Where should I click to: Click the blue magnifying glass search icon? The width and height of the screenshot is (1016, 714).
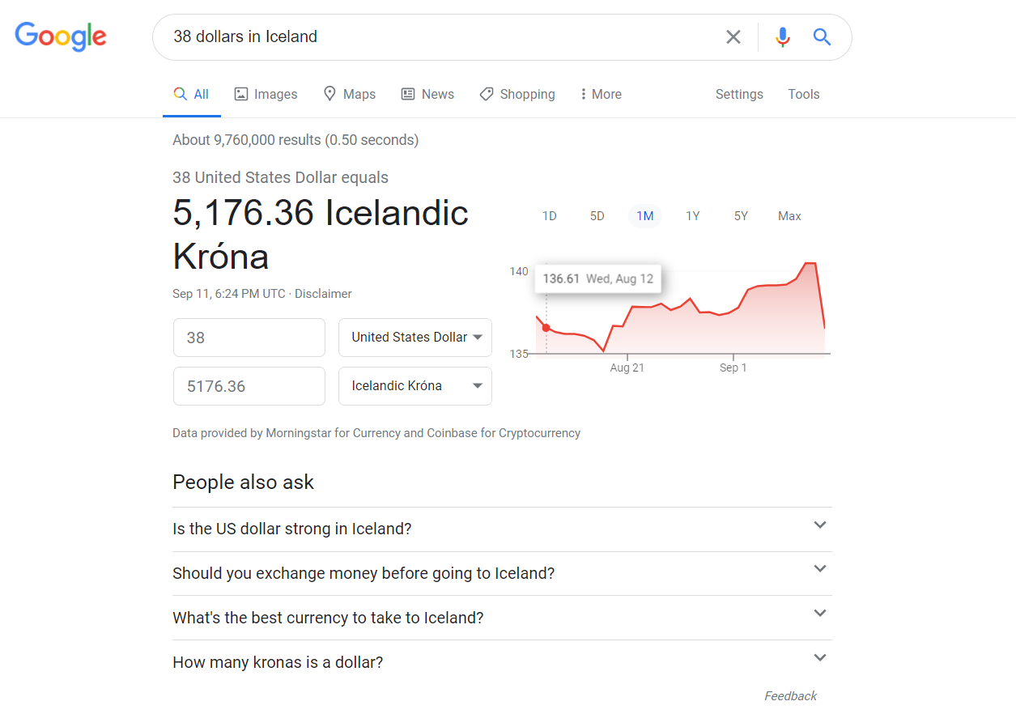coord(822,36)
